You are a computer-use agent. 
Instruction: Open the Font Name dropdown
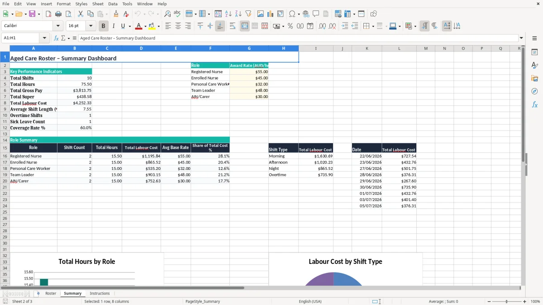[58, 26]
